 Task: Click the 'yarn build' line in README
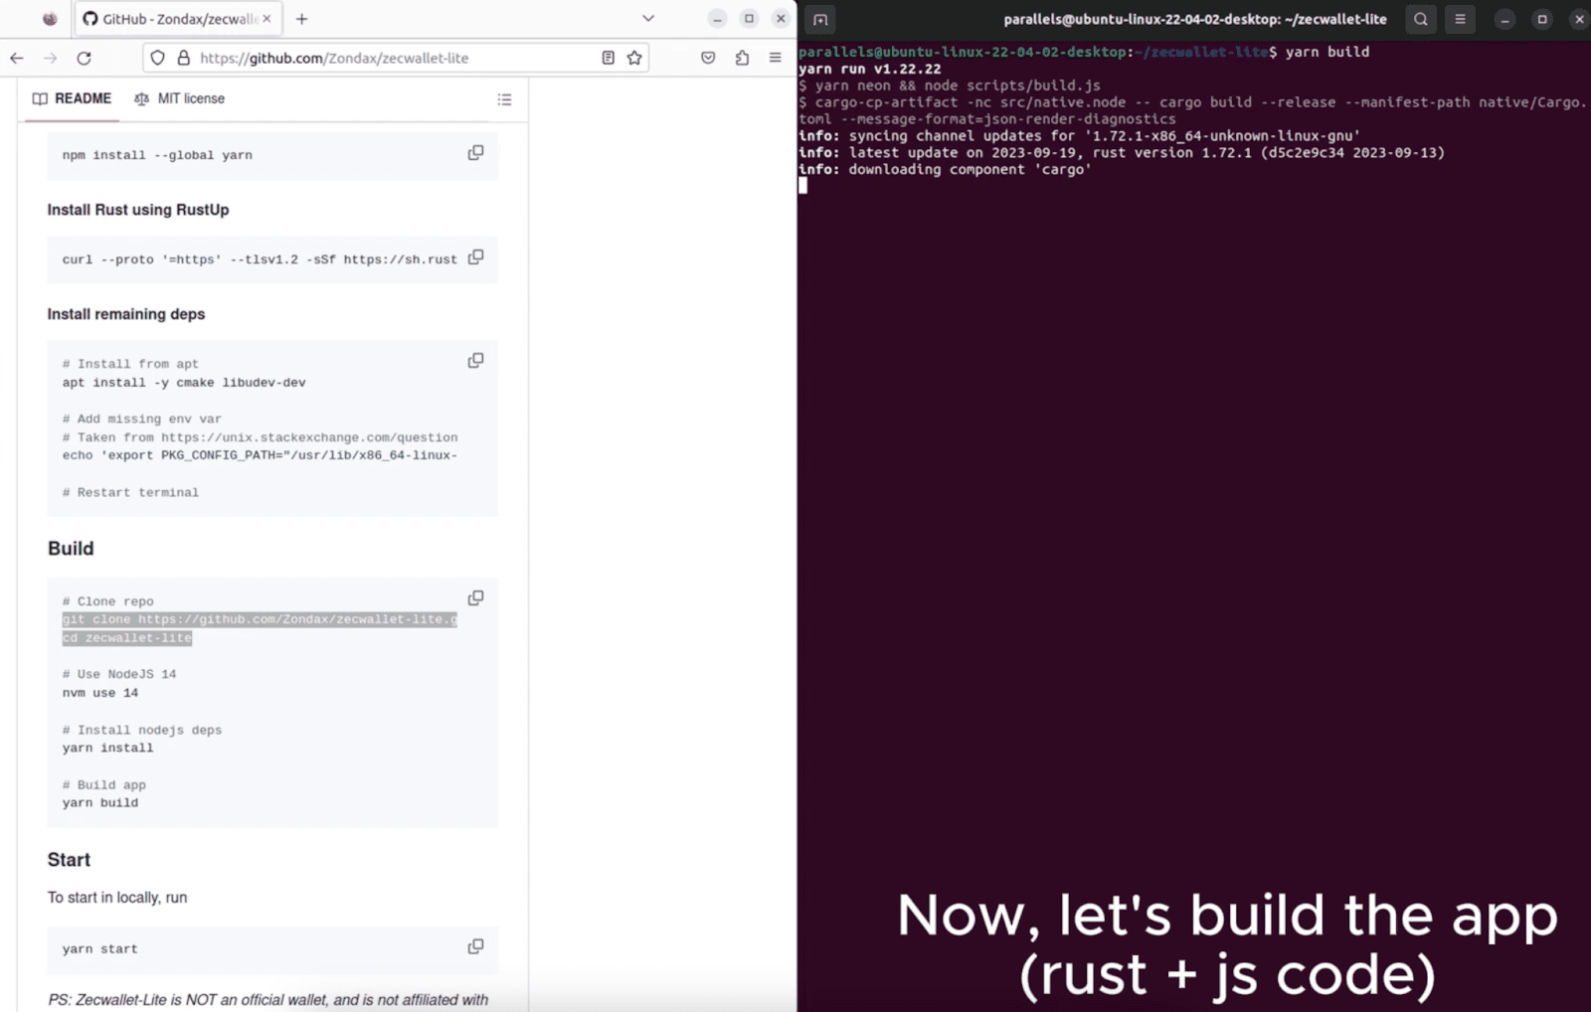click(100, 803)
